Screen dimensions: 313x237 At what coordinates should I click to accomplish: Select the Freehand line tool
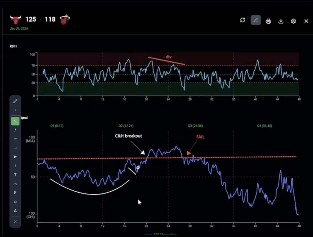15,130
